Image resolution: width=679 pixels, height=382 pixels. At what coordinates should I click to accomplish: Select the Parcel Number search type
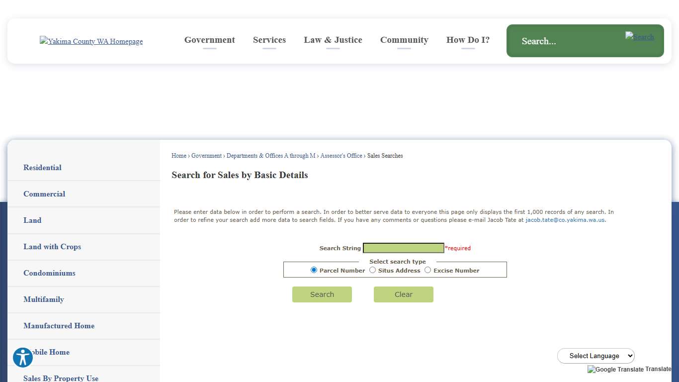tap(314, 270)
